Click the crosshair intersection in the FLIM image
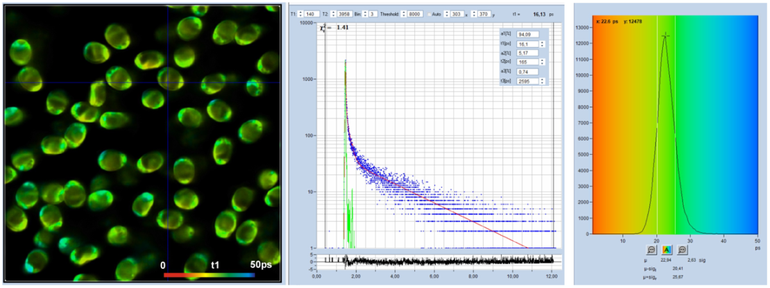 pyautogui.click(x=167, y=83)
